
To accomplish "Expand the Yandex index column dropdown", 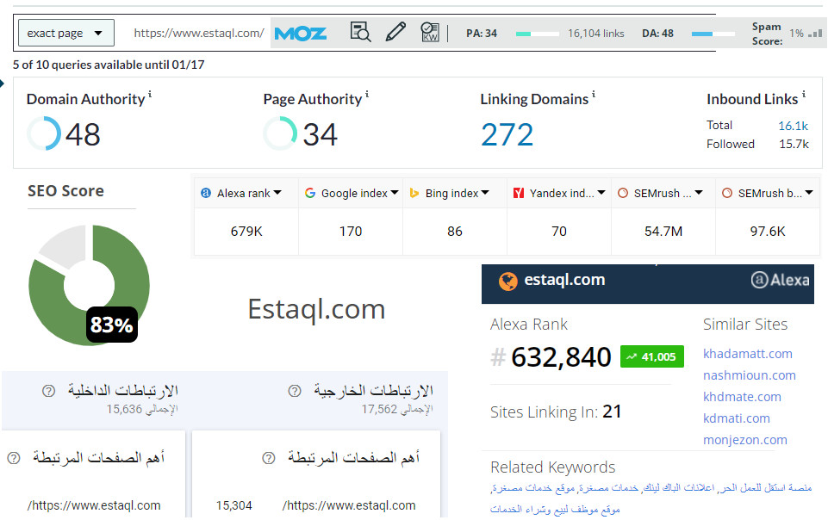I will [x=601, y=193].
